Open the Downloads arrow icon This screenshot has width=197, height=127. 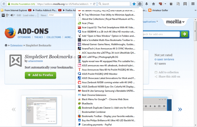(146, 4)
